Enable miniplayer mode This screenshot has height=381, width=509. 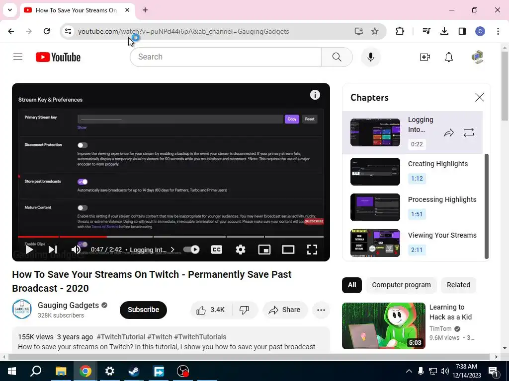click(x=264, y=250)
